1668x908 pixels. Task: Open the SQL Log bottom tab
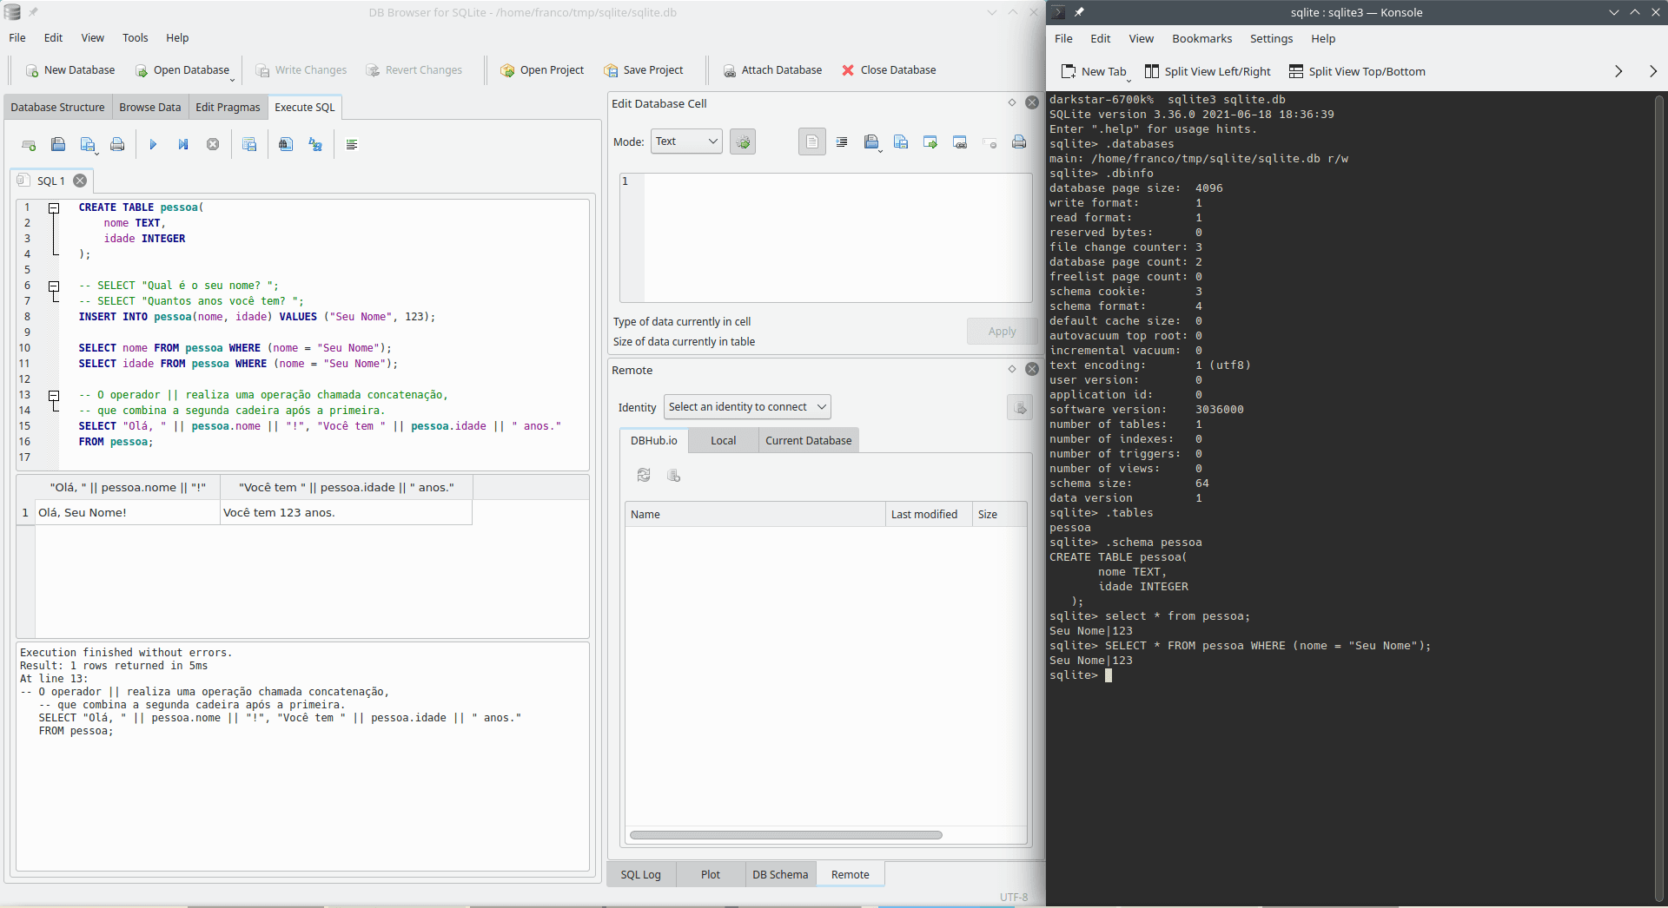[641, 874]
